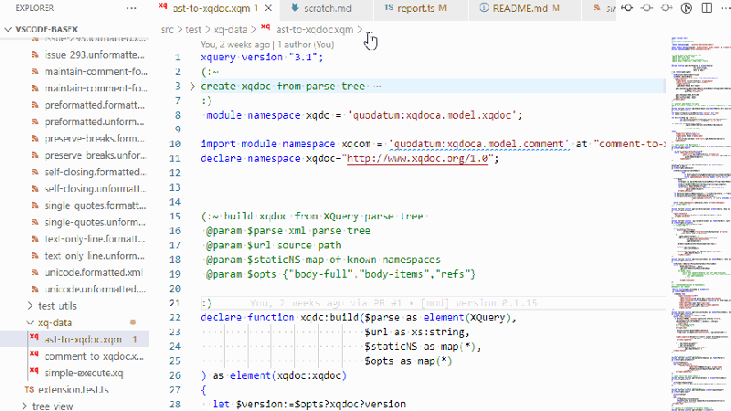
Task: Go to next change with the GitLens icon
Action: [667, 8]
